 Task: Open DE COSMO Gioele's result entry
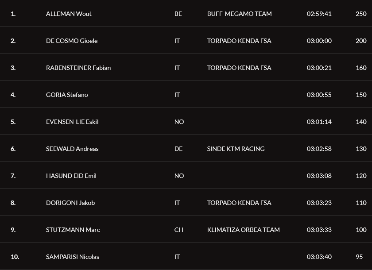click(72, 41)
